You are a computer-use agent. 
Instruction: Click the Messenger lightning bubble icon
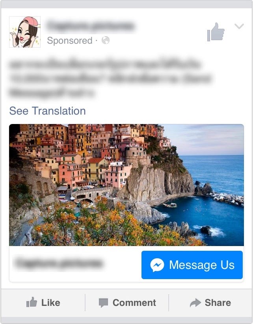157,265
